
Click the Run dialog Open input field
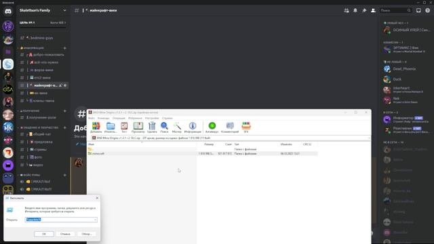(x=61, y=220)
